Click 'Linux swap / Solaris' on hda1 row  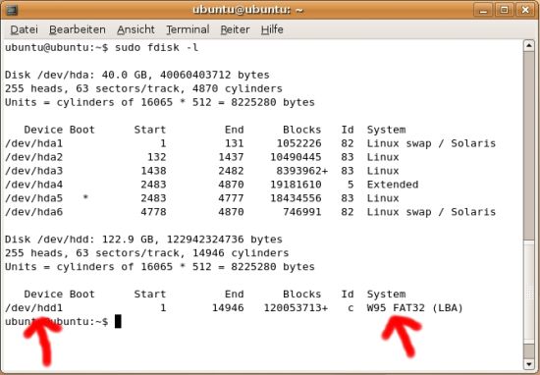(431, 143)
